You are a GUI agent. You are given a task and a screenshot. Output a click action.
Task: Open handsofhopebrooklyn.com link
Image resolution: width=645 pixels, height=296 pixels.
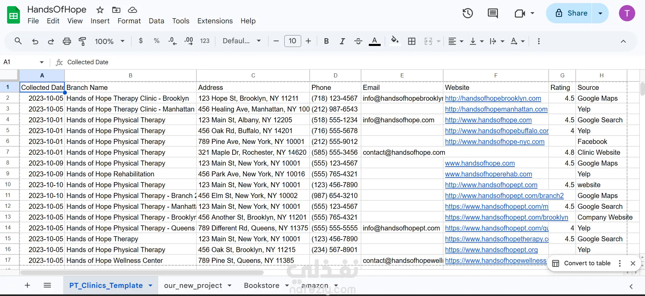click(493, 98)
